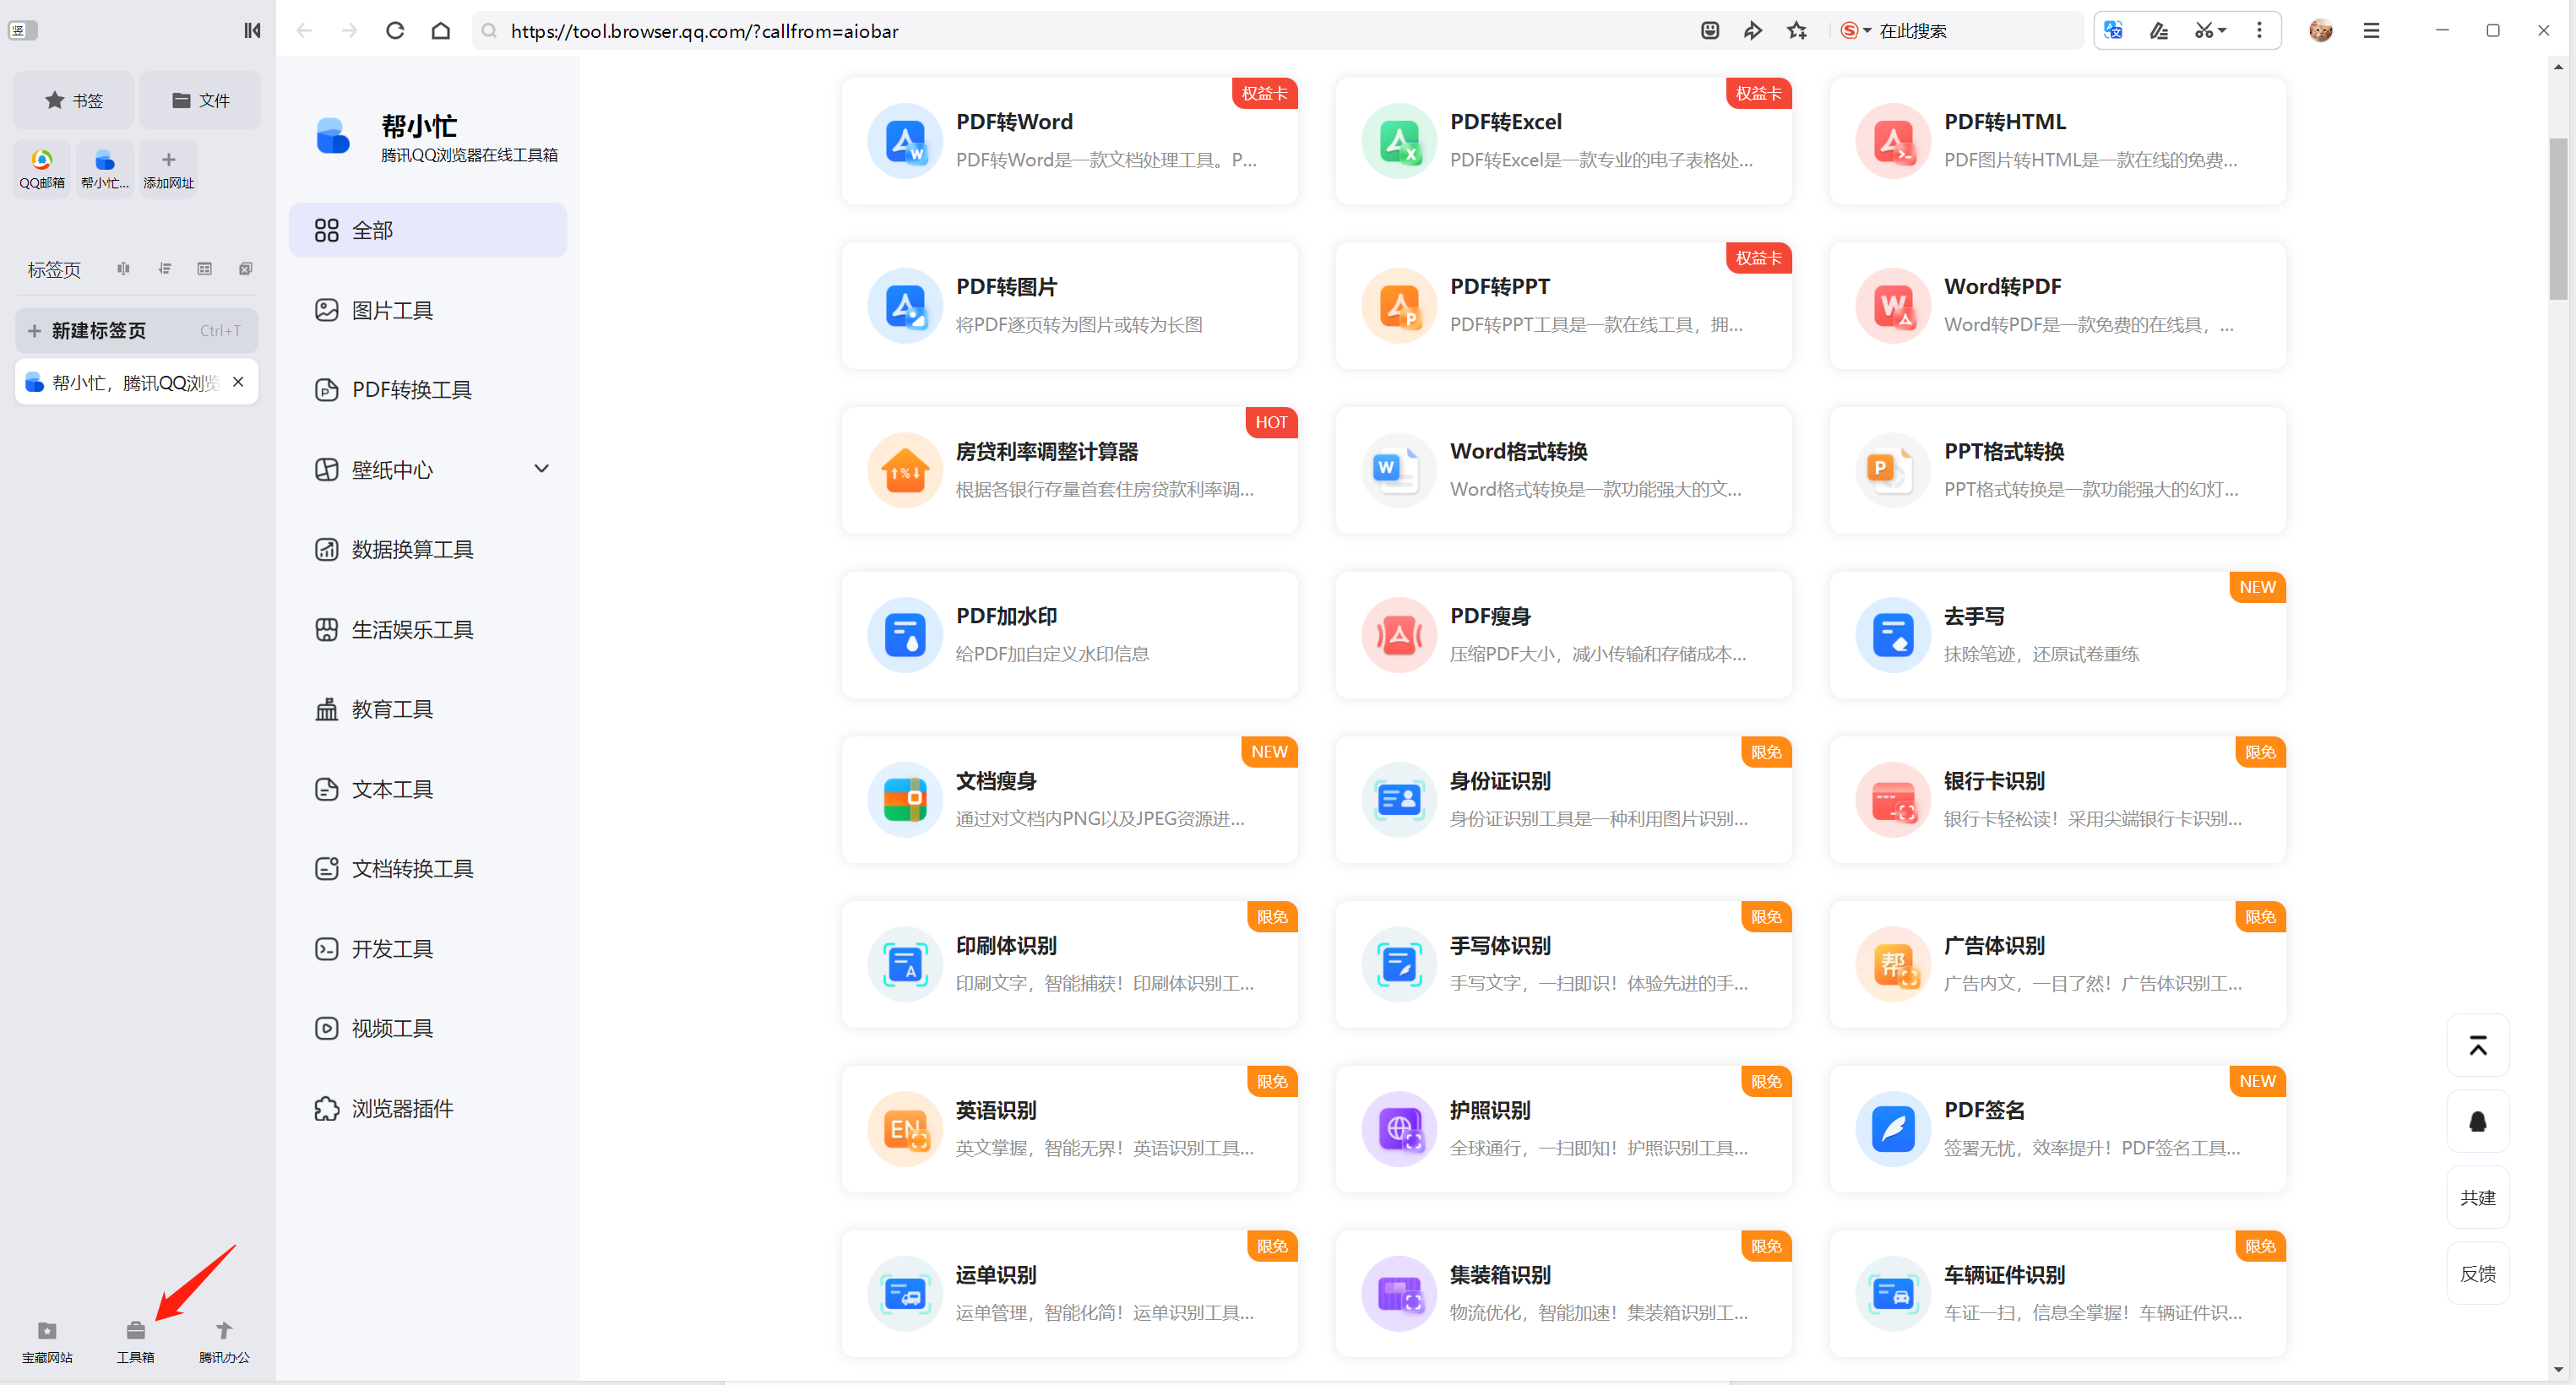The image size is (2576, 1385).
Task: Reload the page with the refresh icon
Action: [395, 31]
